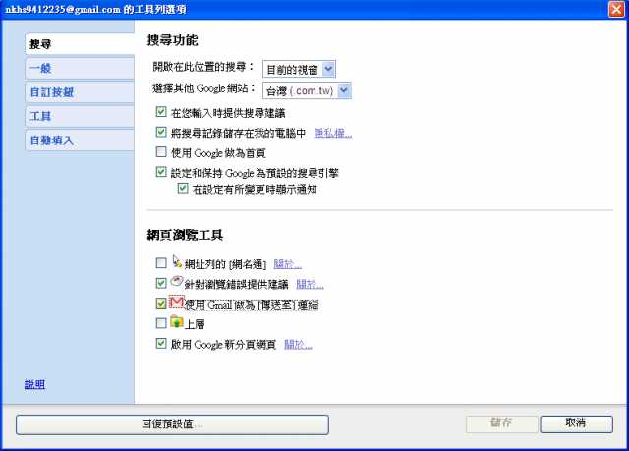
Task: Uncheck 使用 Gmail 做為傳送至連結
Action: 161,303
